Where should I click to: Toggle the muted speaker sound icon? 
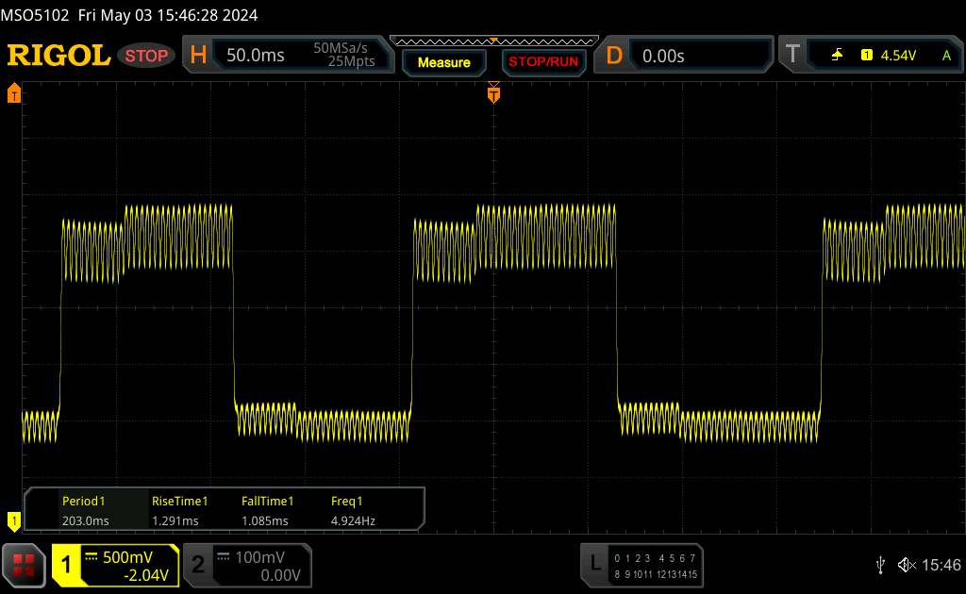pos(907,564)
